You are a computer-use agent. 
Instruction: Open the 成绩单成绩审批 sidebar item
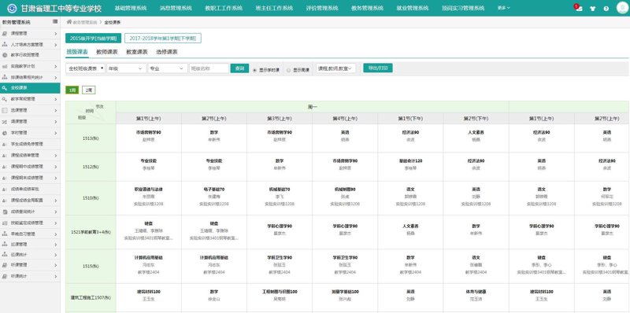[x=25, y=189]
